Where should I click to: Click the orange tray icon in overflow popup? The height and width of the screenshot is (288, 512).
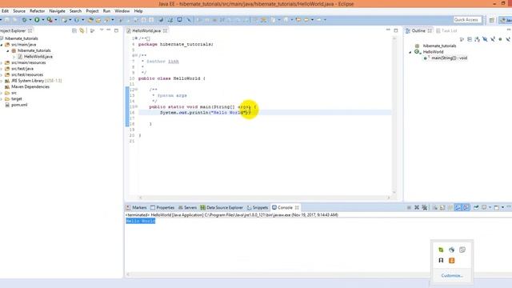451,260
